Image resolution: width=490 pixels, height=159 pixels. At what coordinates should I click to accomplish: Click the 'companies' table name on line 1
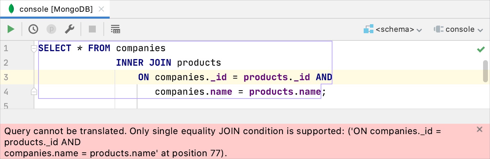141,48
